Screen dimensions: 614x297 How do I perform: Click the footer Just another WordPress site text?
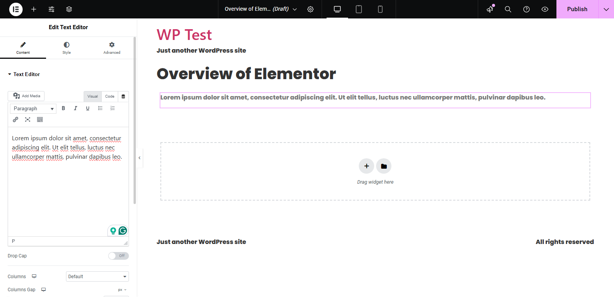pyautogui.click(x=201, y=242)
